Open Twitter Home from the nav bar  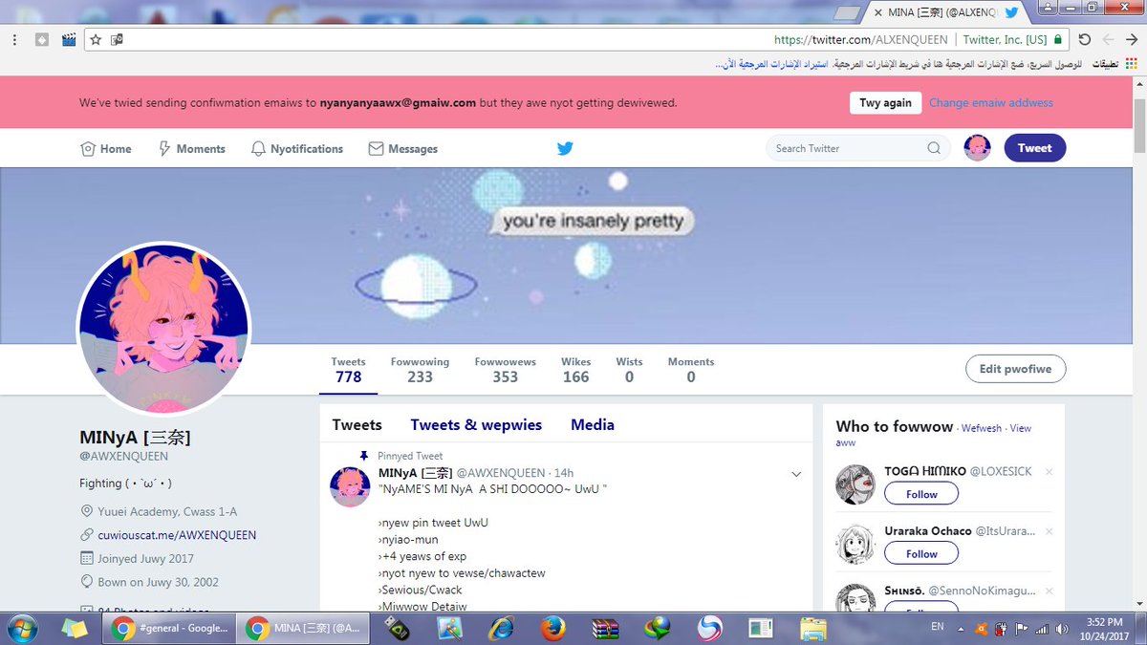[x=106, y=149]
